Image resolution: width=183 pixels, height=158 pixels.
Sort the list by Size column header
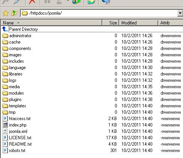click(x=110, y=23)
